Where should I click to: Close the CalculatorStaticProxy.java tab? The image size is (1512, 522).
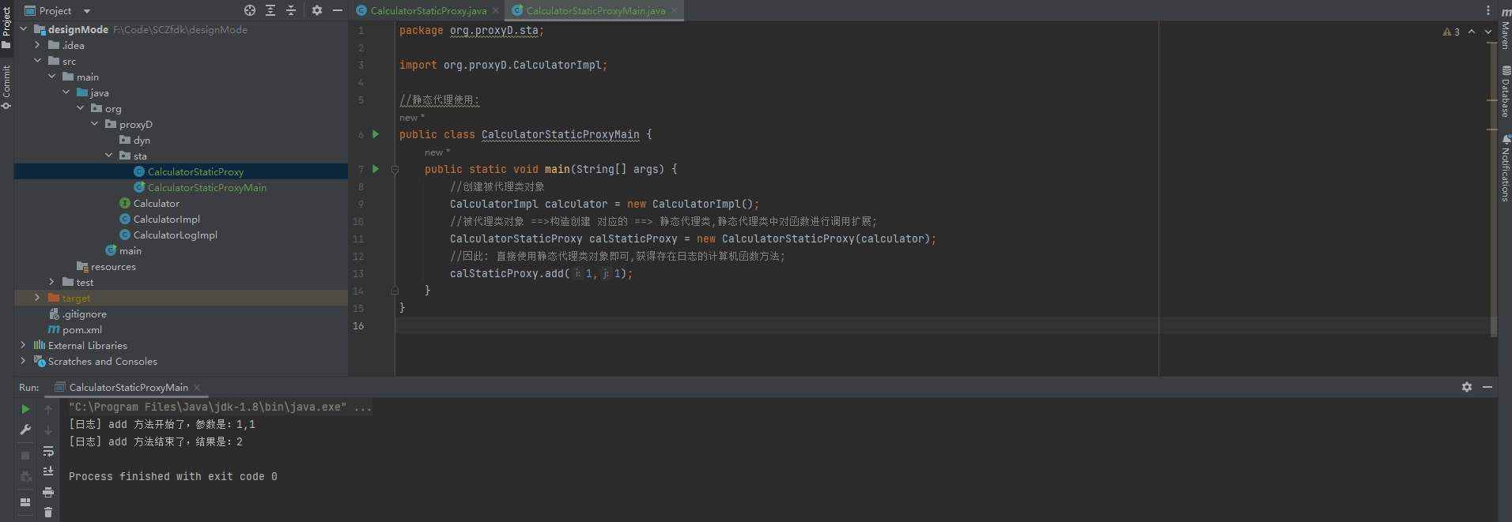pos(496,10)
